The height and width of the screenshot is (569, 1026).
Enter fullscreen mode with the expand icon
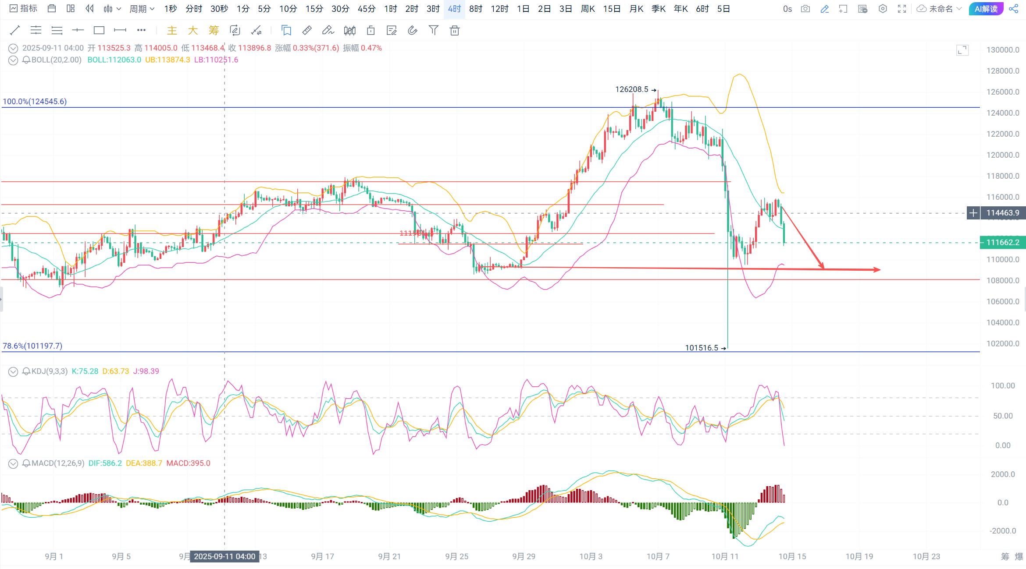[x=902, y=9]
